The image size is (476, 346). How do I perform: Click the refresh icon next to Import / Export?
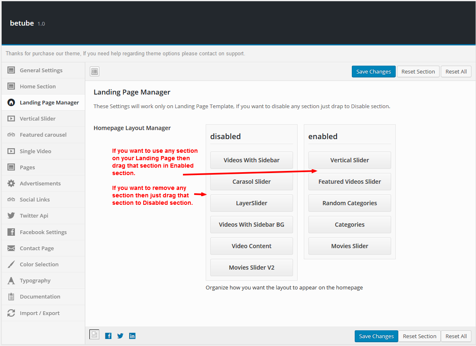point(11,313)
